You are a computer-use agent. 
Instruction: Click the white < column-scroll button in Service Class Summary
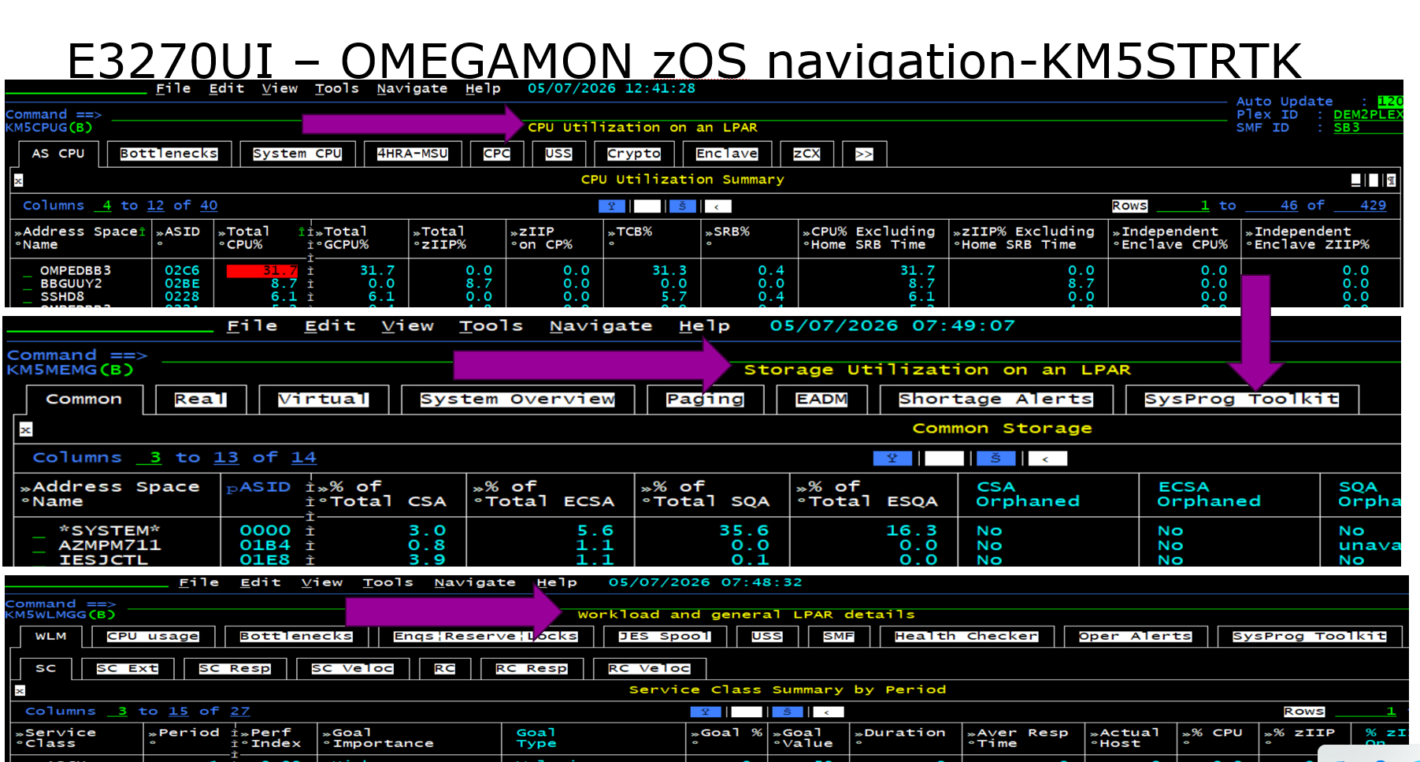point(829,712)
